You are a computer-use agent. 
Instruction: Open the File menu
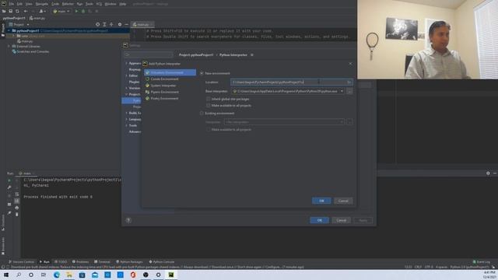tap(12, 4)
